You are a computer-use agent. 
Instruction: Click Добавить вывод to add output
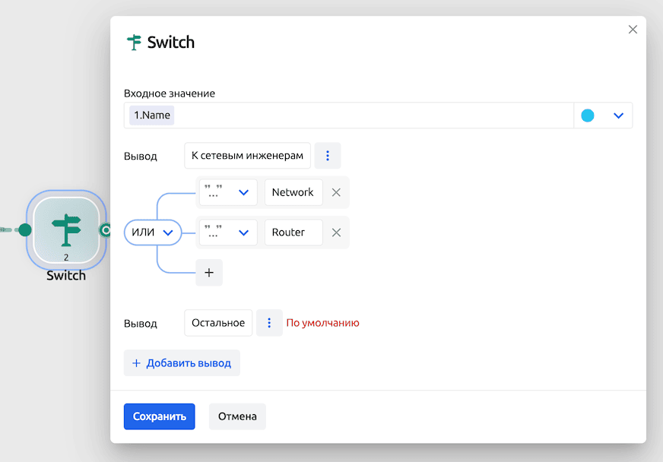(x=182, y=363)
